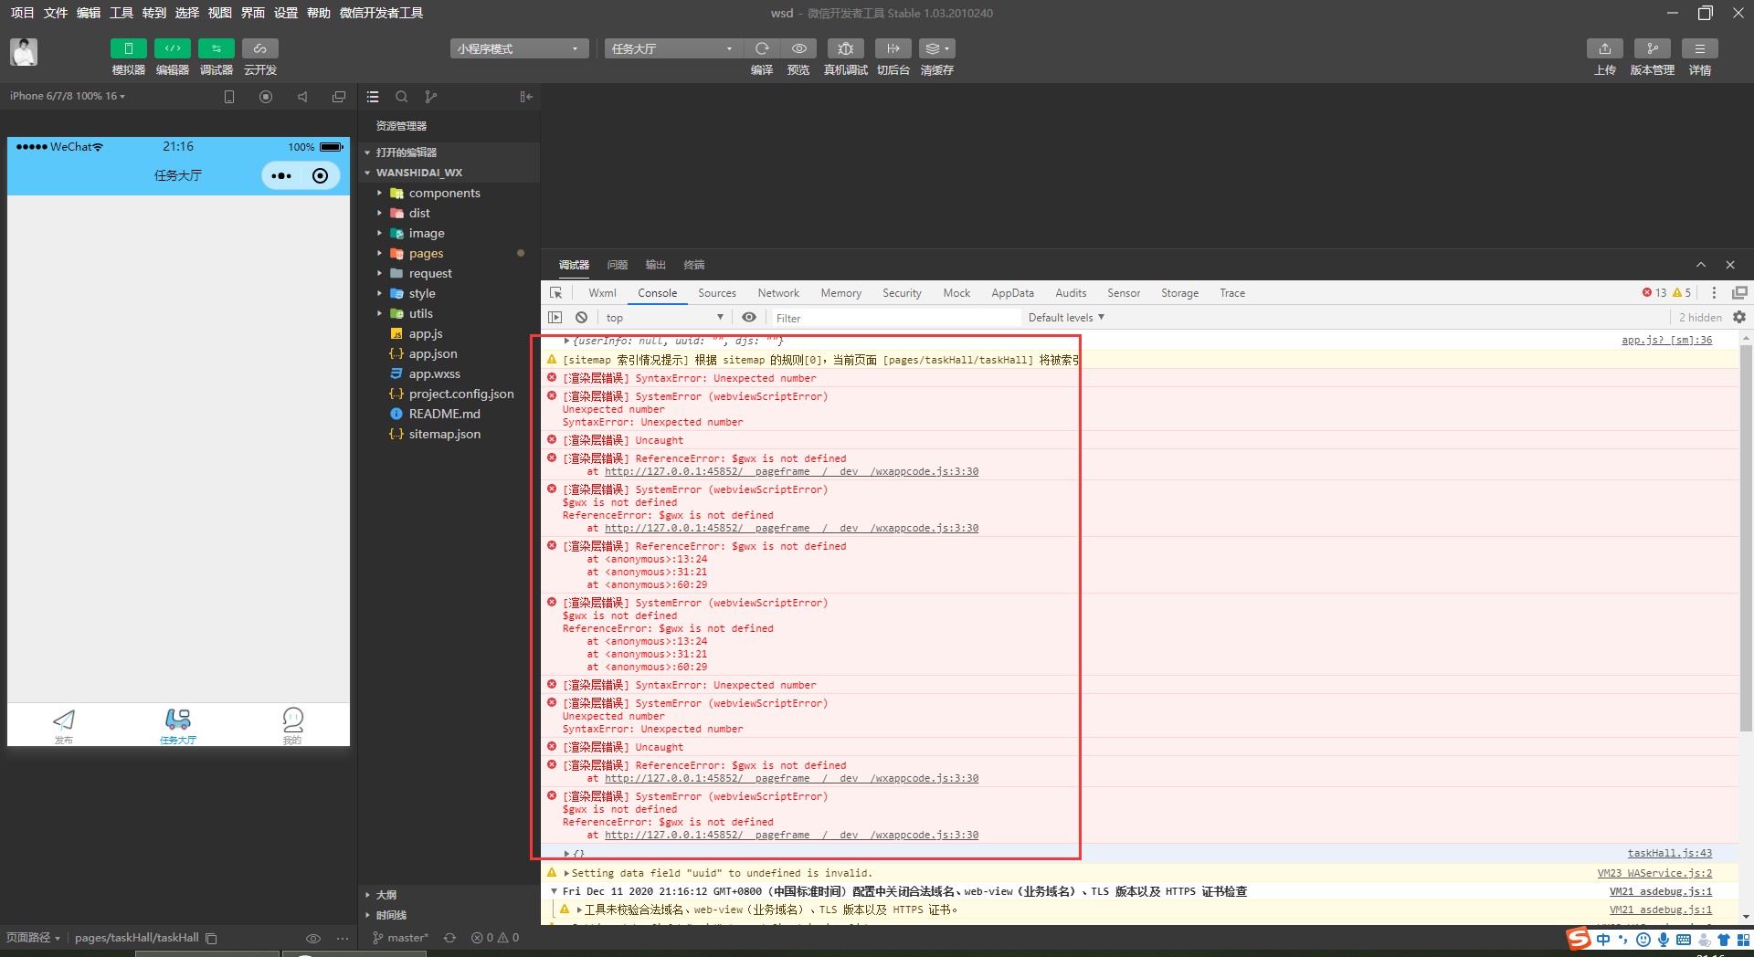The image size is (1754, 957).
Task: Open the 任务大厅 compile mode dropdown
Action: point(673,48)
